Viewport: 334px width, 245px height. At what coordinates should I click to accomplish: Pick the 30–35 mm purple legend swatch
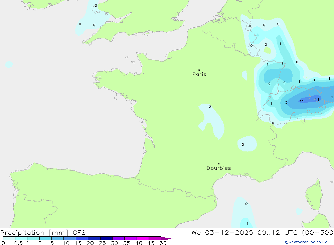pyautogui.click(x=118, y=238)
